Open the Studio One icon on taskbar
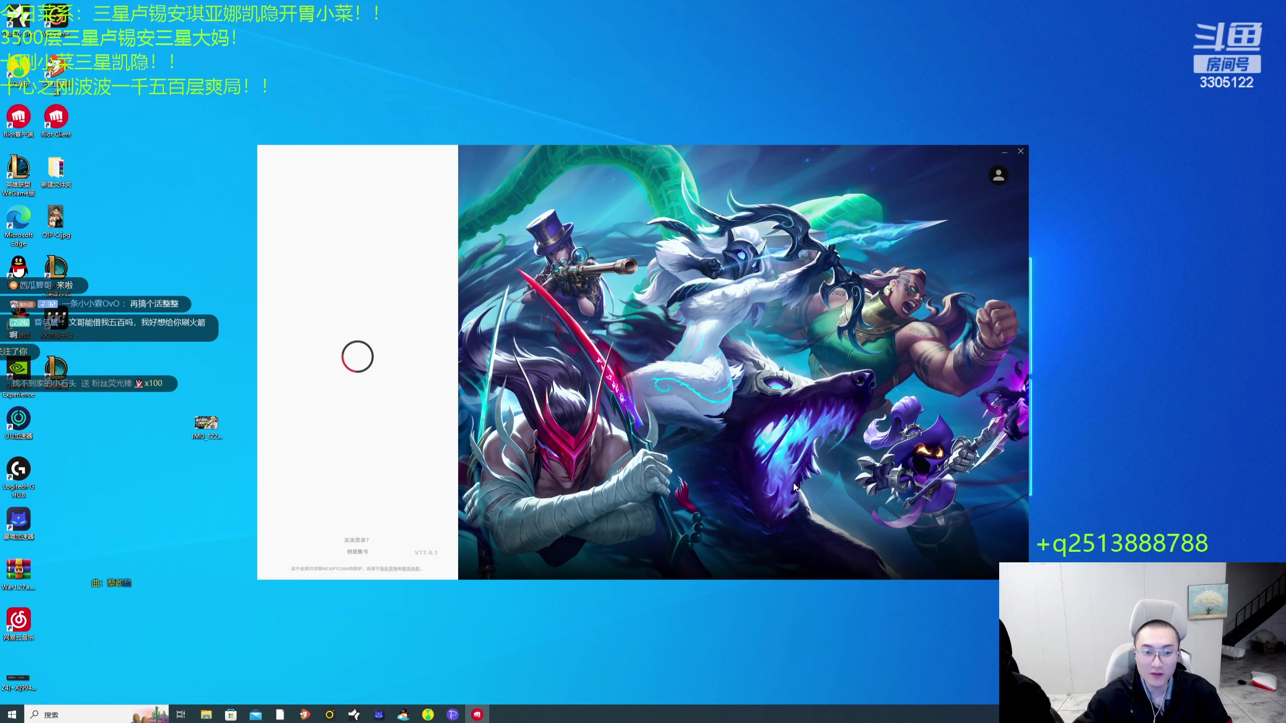 [354, 714]
